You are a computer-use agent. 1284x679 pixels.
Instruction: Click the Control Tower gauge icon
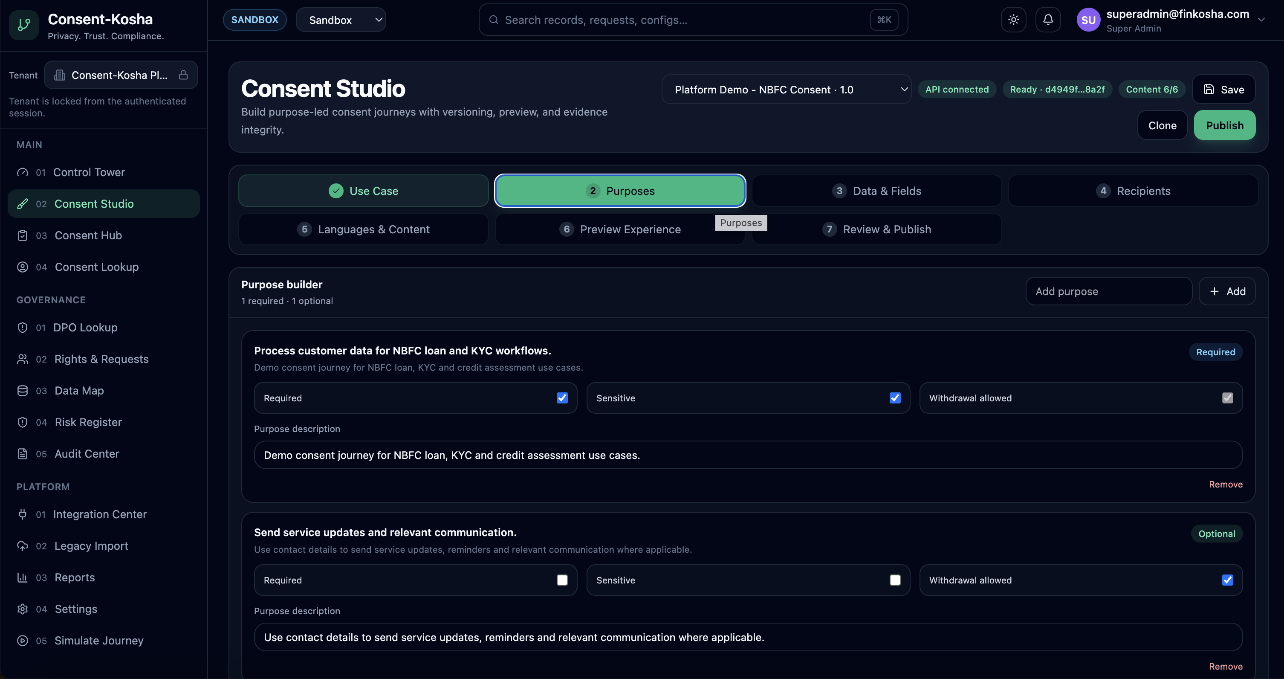click(23, 172)
